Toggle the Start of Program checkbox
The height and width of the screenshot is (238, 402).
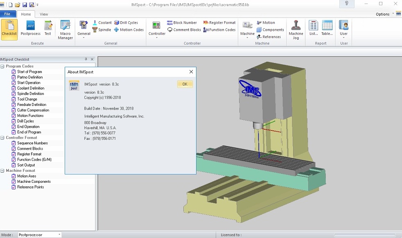tap(14, 72)
